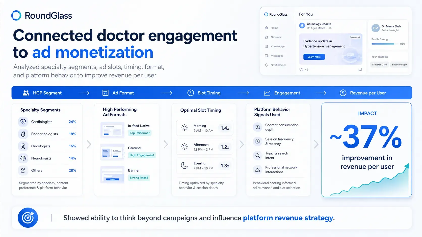Click the RoundGlass logo ring icon
422x237 pixels.
pos(16,15)
